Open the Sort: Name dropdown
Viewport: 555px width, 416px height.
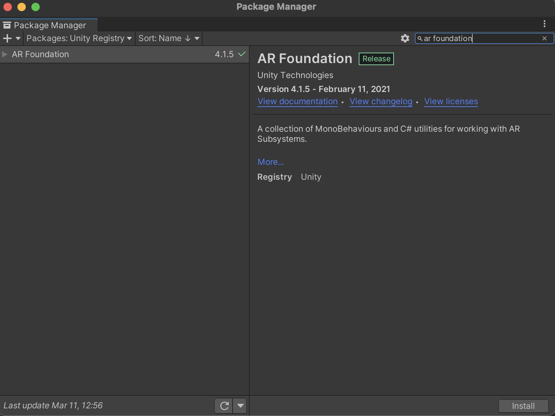coord(168,38)
